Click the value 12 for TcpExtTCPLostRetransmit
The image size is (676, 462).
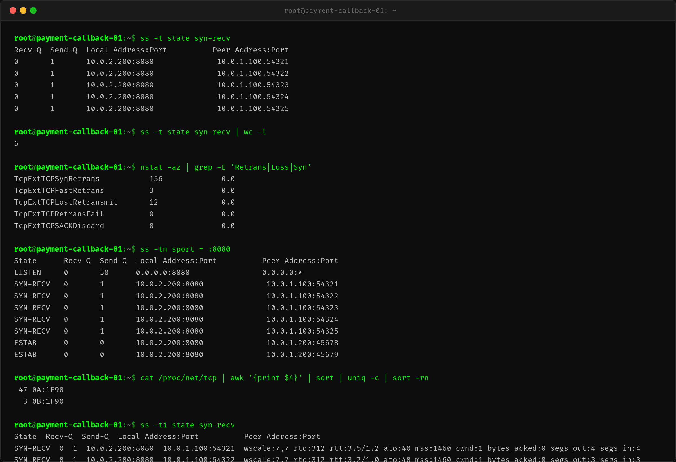tap(154, 202)
